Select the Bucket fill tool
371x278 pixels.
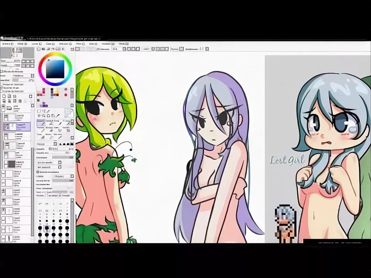(42, 136)
